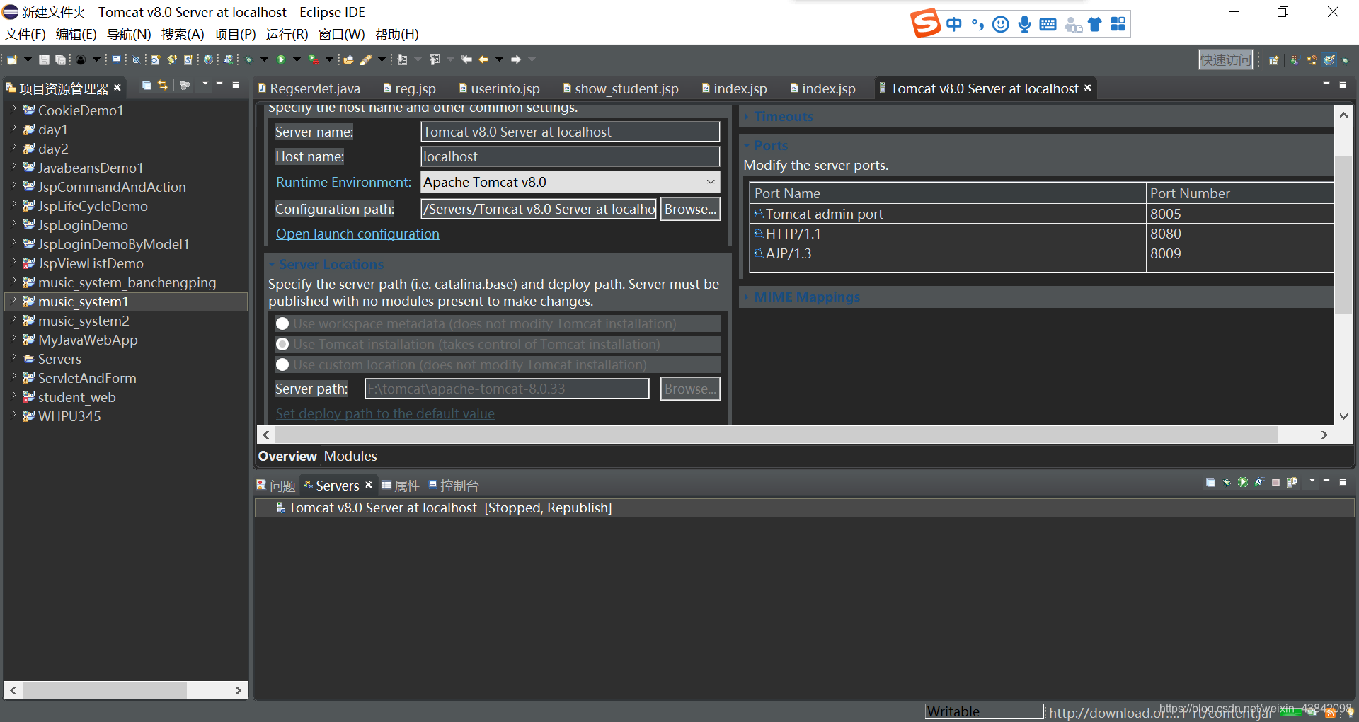The image size is (1359, 722).
Task: Expand the music_system1 project tree node
Action: point(13,300)
